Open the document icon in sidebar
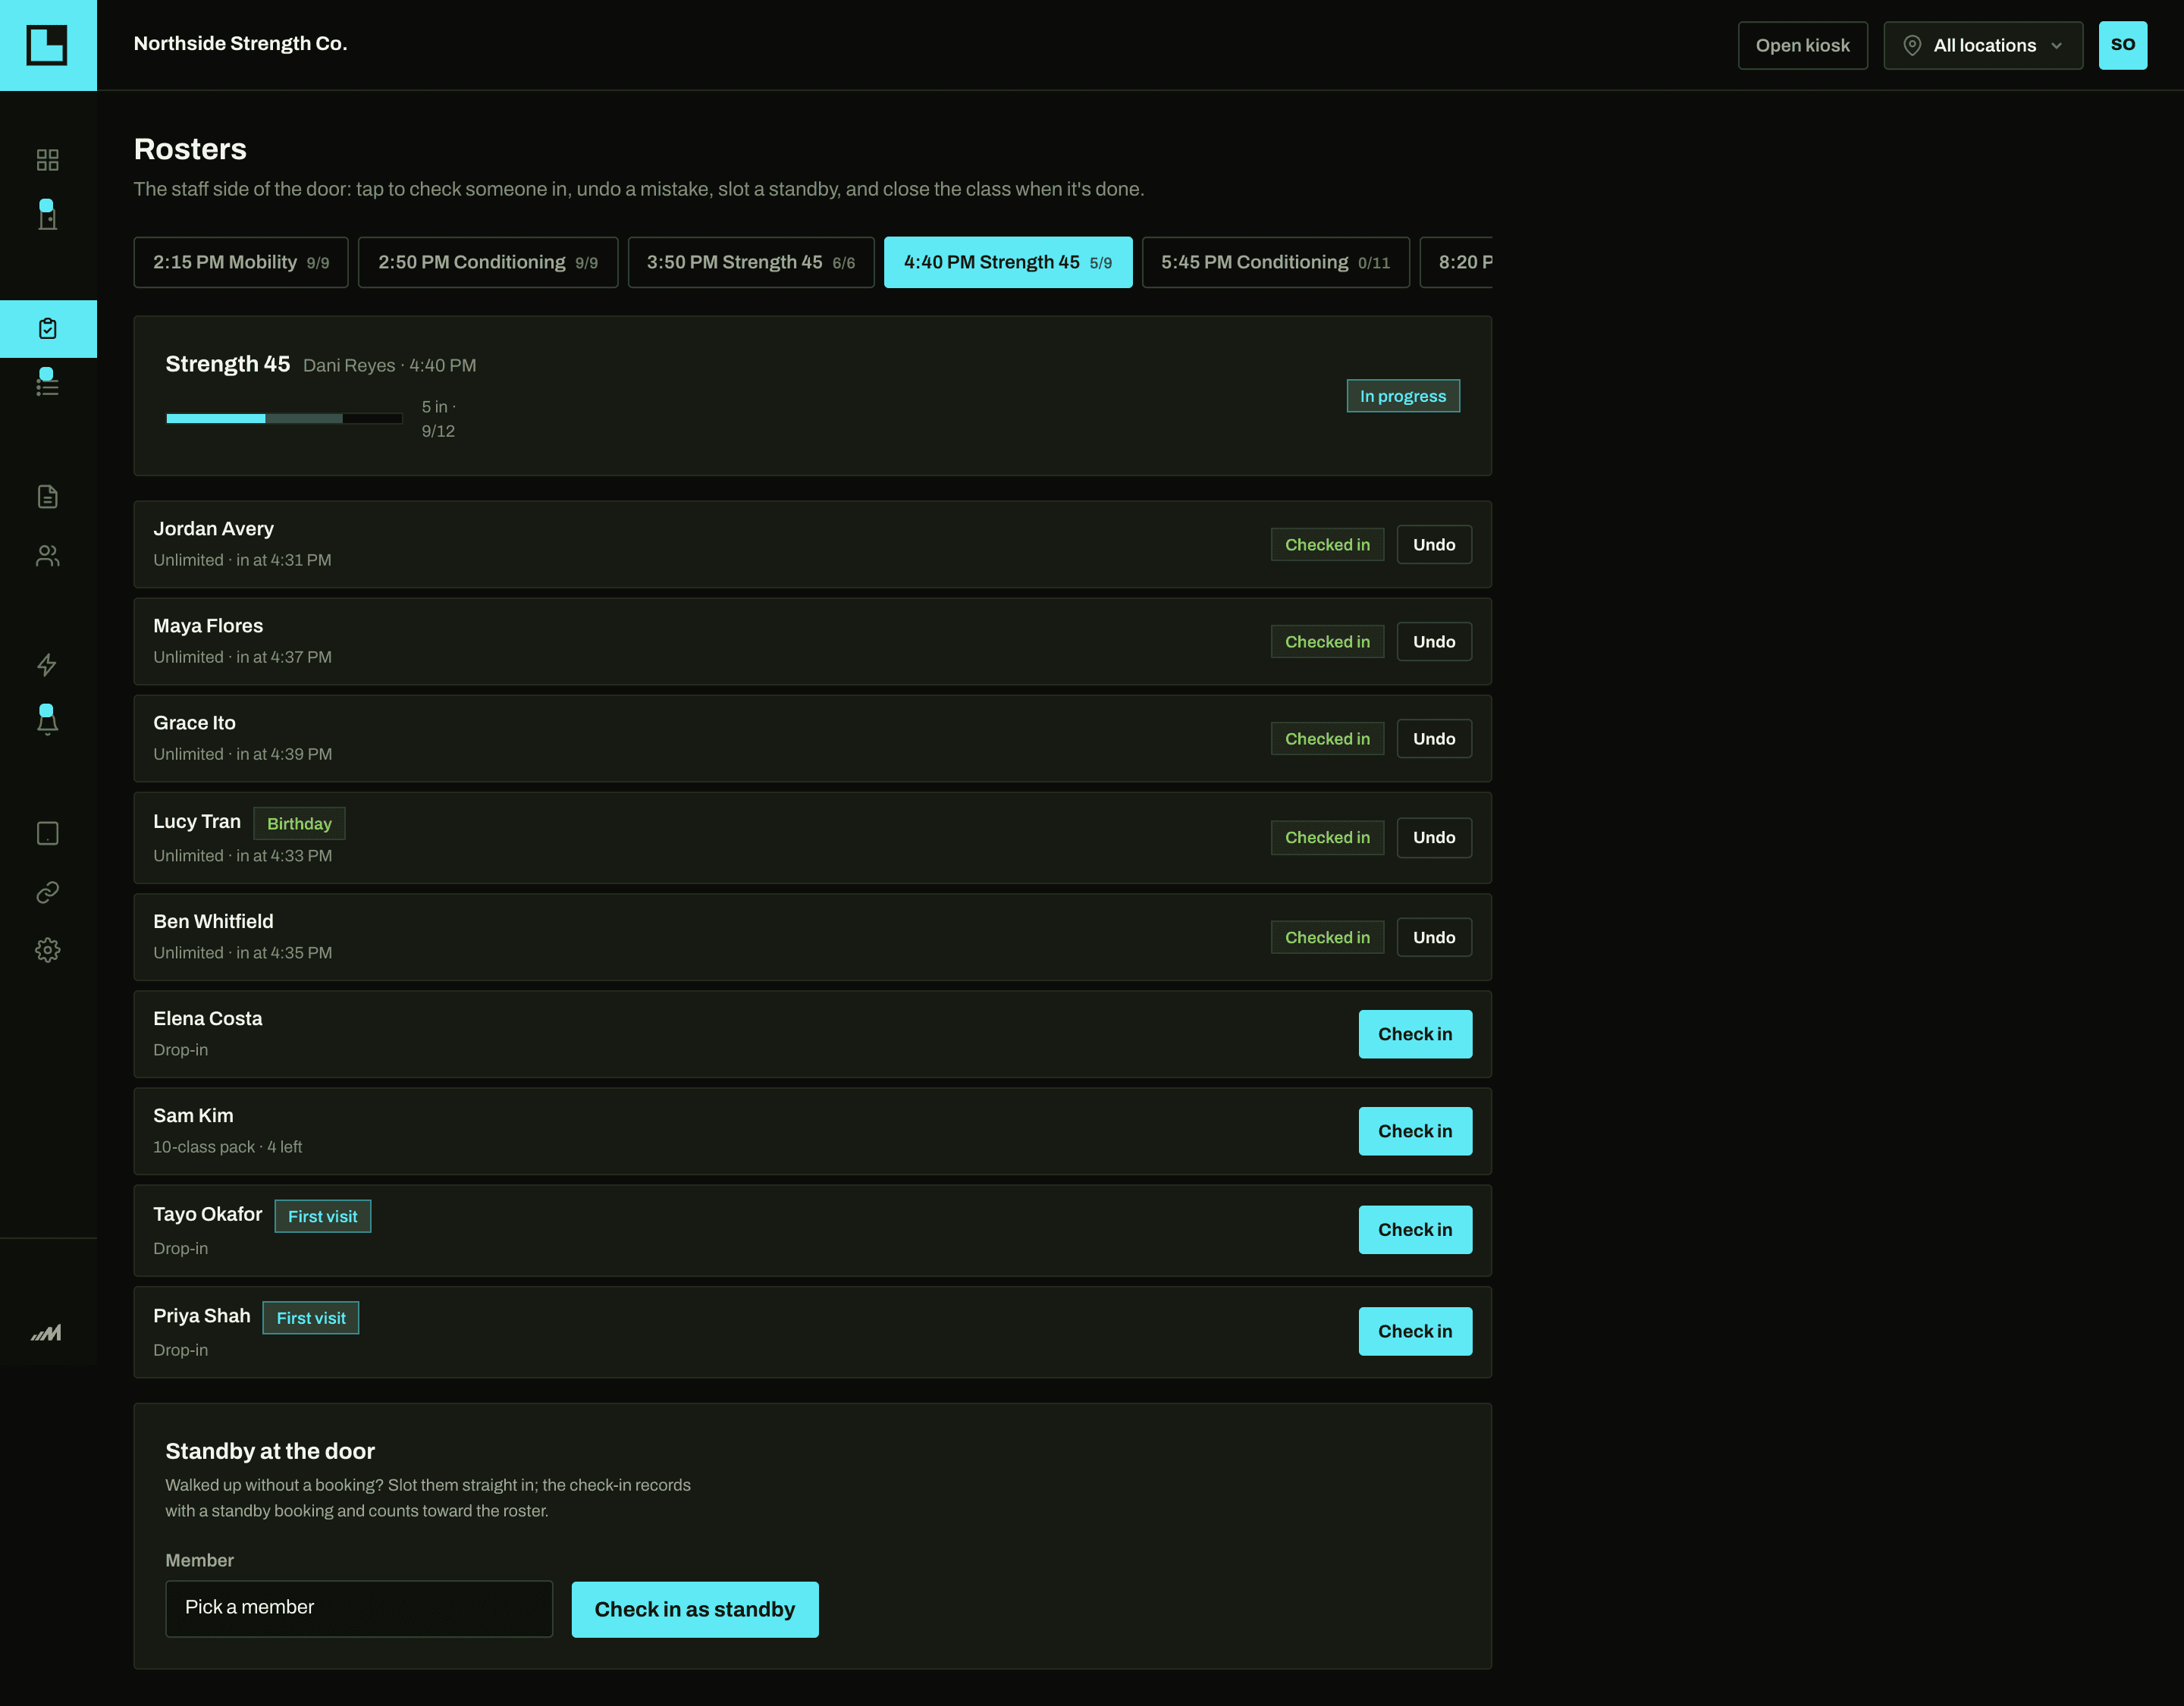Screen dimensions: 2184x1706 47,497
